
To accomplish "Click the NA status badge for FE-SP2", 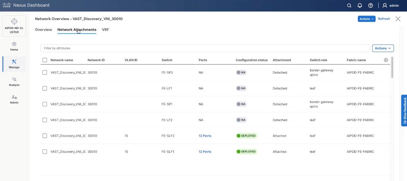I will point(241,72).
